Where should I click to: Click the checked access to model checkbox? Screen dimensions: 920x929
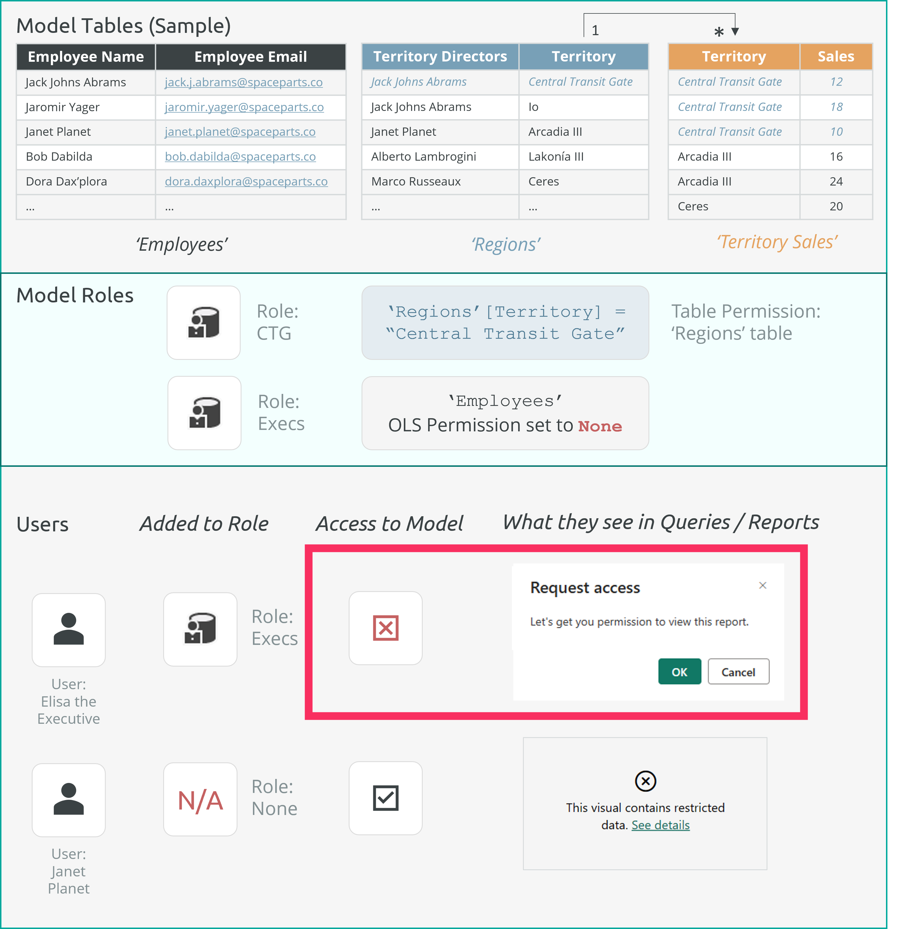pos(386,798)
